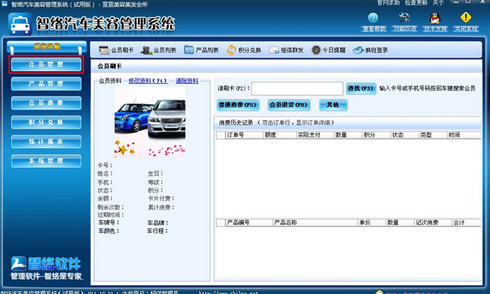Screen dimensions: 490x294
Task: Open 今日提醒 clock icon
Action: click(317, 50)
